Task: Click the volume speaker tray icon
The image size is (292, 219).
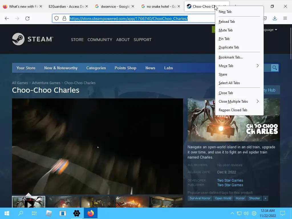Action: [246, 213]
